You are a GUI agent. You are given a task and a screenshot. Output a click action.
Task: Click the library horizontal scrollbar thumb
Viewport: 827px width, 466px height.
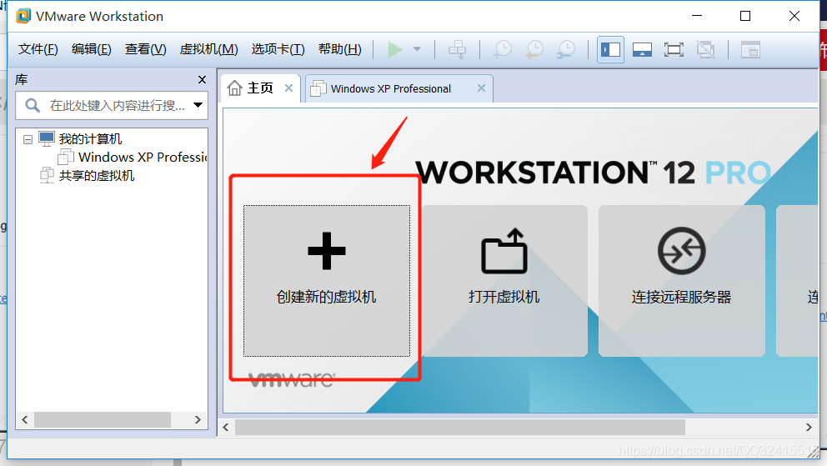point(103,419)
